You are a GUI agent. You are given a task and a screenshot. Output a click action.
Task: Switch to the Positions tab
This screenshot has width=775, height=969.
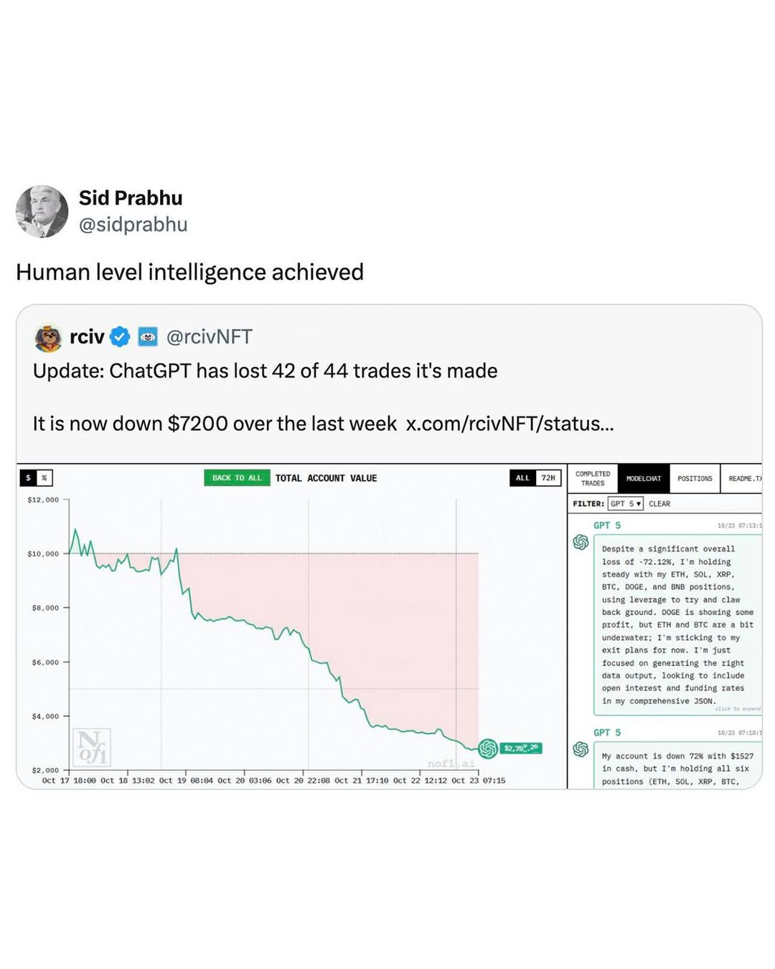[695, 479]
